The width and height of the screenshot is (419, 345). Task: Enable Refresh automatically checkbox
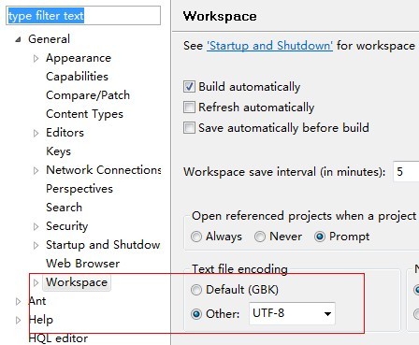point(189,108)
